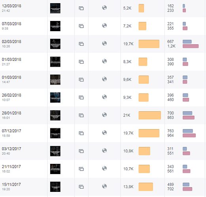Click the post type icon for 07/12/2017

click(x=81, y=133)
